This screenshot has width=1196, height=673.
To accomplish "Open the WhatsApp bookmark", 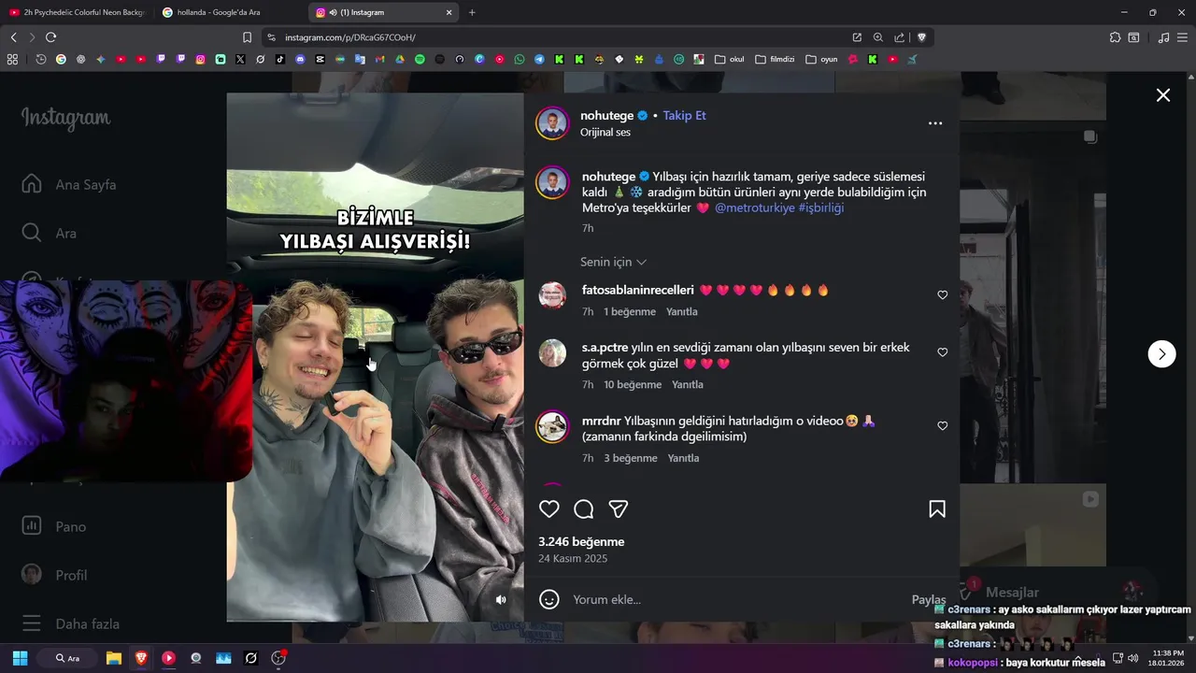I will pyautogui.click(x=520, y=59).
